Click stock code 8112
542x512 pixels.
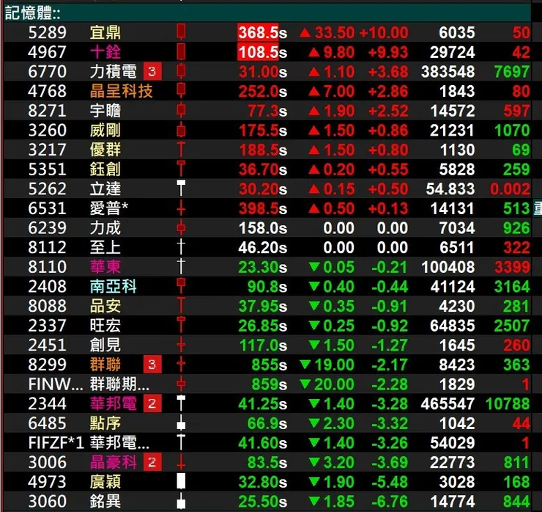[x=48, y=247]
